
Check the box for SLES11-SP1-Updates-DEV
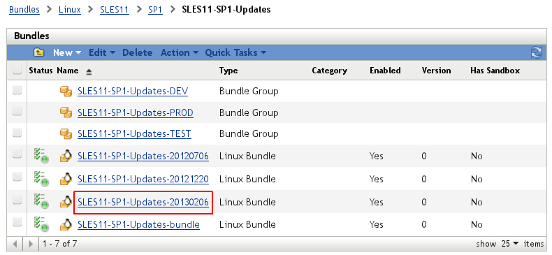click(17, 91)
